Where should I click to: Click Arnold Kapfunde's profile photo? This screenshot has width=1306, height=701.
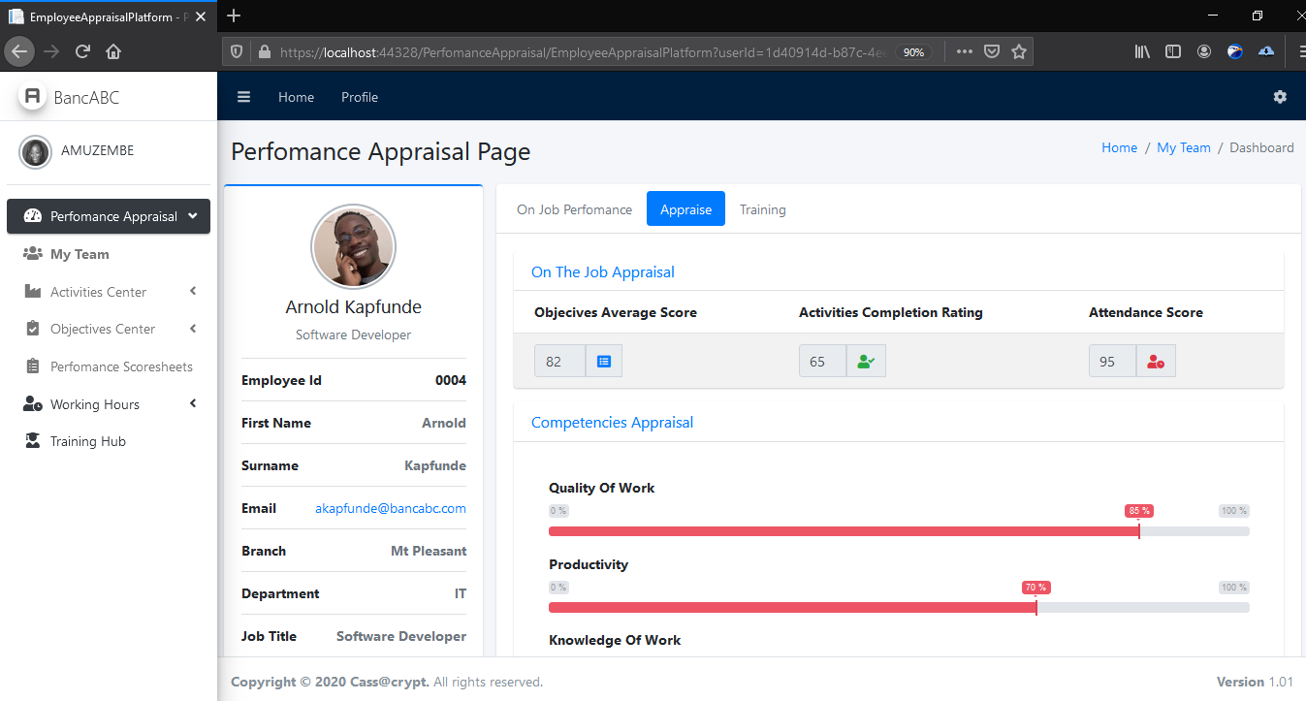353,247
